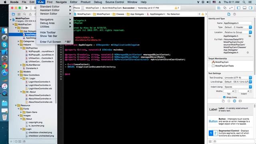Go to previous issue in jump bar
Screen dimensions: 256x144
(x=199, y=14)
